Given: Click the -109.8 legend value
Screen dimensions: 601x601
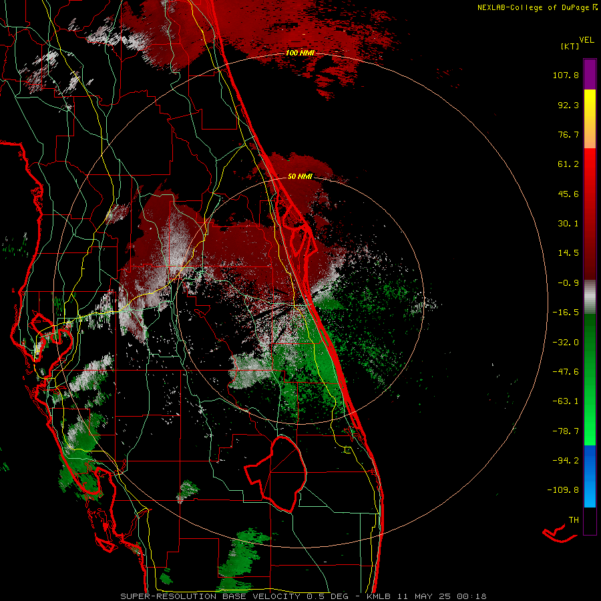Looking at the screenshot, I should (563, 490).
